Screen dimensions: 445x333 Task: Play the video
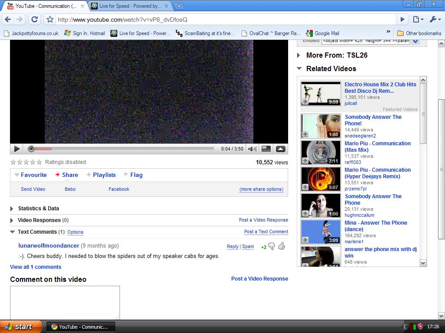click(x=17, y=149)
